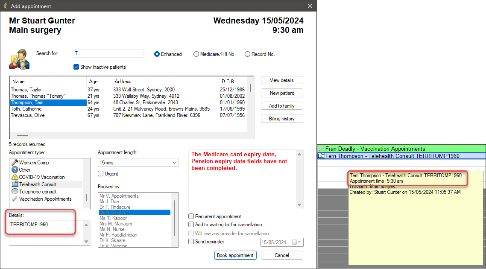Viewport: 486px width, 269px height.
Task: Click the syringe icon beside Fran Deadly
Action: [x=321, y=149]
